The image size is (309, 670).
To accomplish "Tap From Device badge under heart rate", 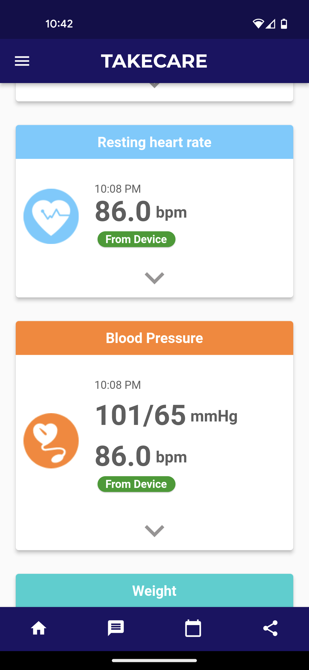I will coord(136,239).
